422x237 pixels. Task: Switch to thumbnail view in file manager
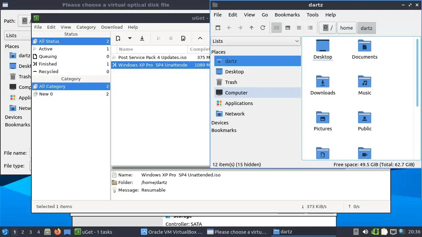click(288, 28)
